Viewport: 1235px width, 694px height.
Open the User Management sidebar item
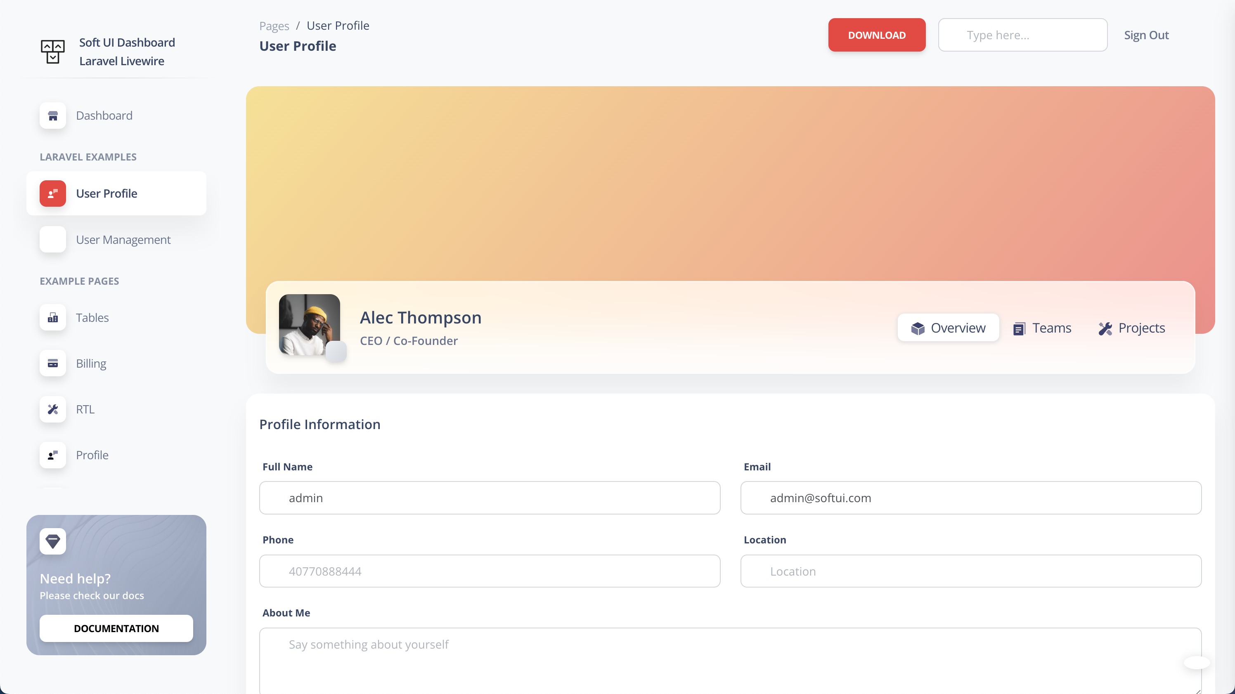tap(123, 240)
